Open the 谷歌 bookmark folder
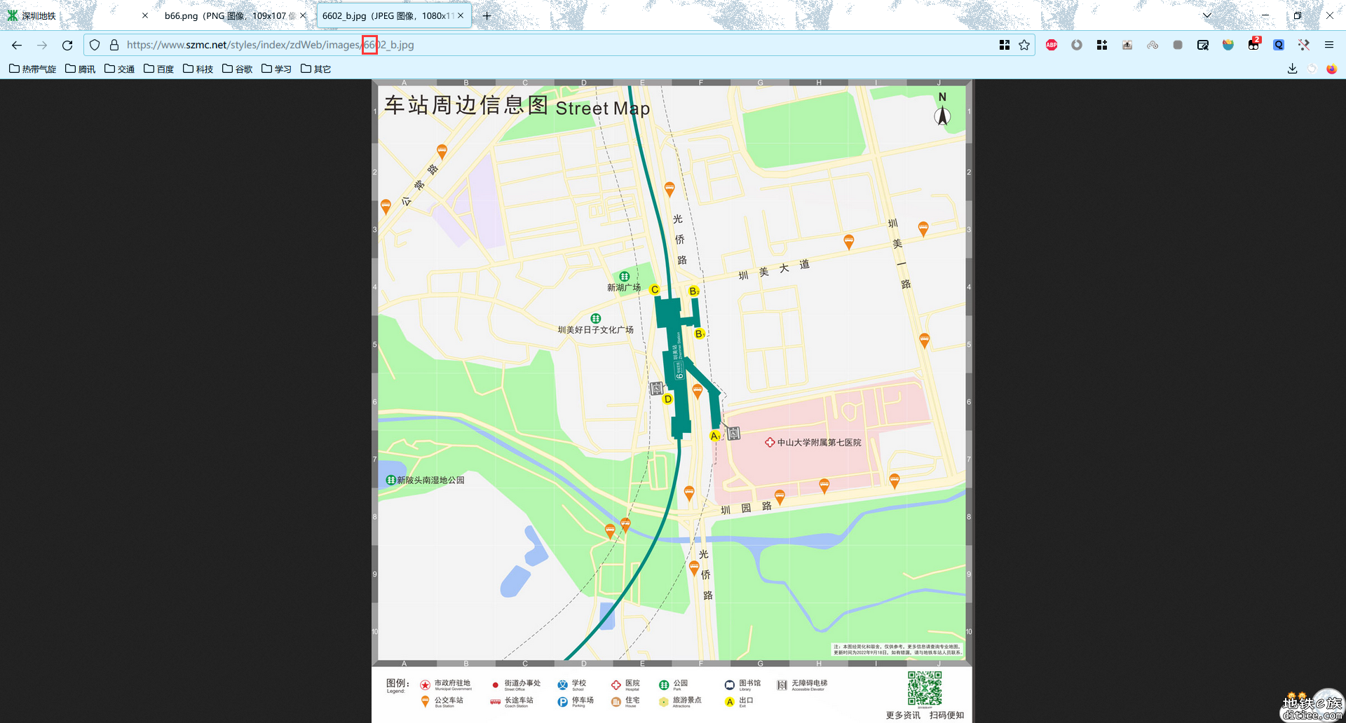The image size is (1346, 723). 237,69
